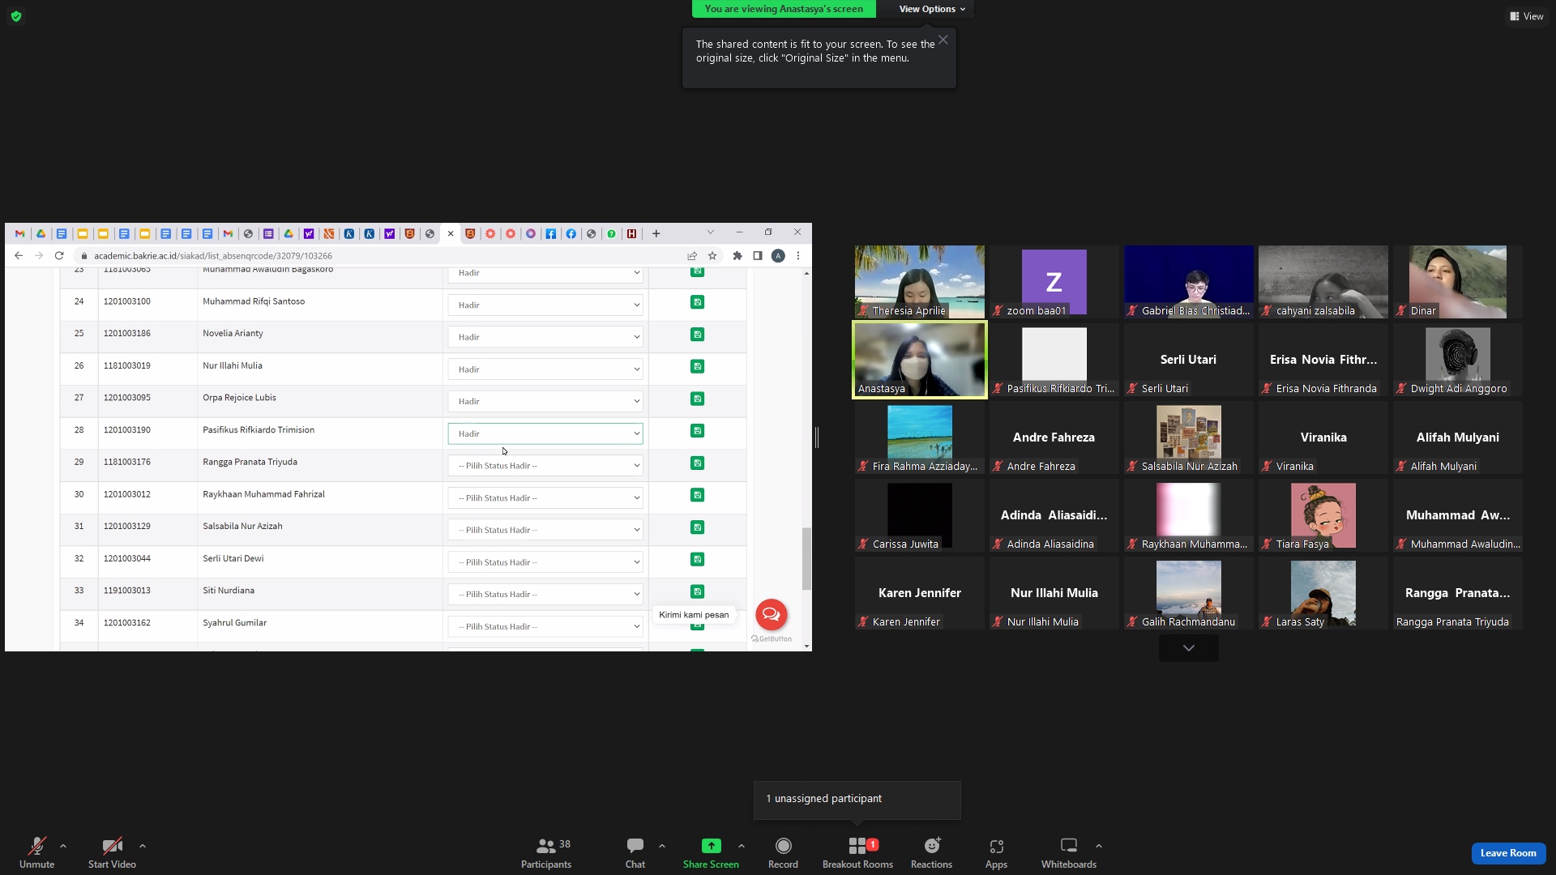Save attendance for Rangga Pranata Triyuda row

point(697,463)
